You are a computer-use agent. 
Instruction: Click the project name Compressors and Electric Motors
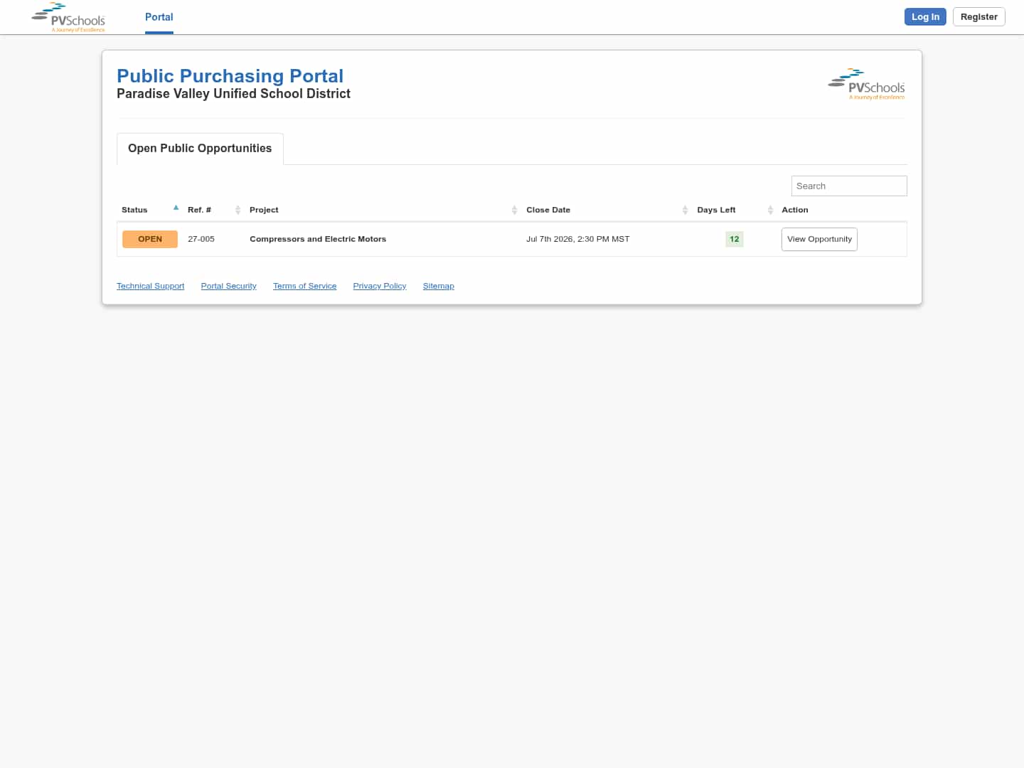[318, 239]
